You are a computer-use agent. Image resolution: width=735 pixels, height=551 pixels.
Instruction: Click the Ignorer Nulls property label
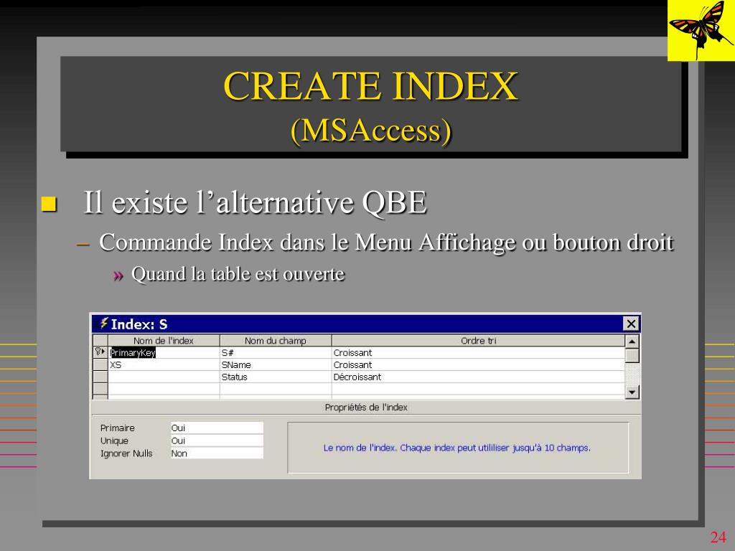click(126, 453)
